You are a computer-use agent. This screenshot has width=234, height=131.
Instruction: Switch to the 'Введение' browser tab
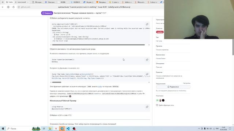[x=101, y=2]
